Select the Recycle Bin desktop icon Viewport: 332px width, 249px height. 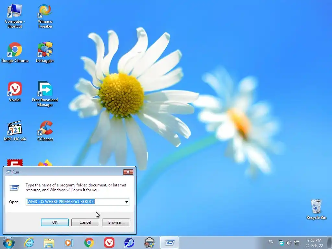[x=316, y=209]
